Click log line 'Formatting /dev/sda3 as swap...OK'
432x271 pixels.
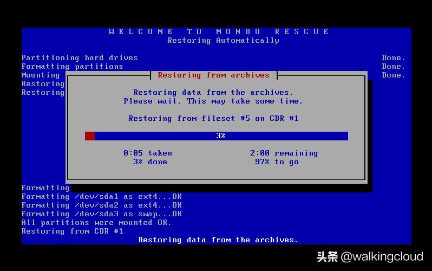point(102,214)
